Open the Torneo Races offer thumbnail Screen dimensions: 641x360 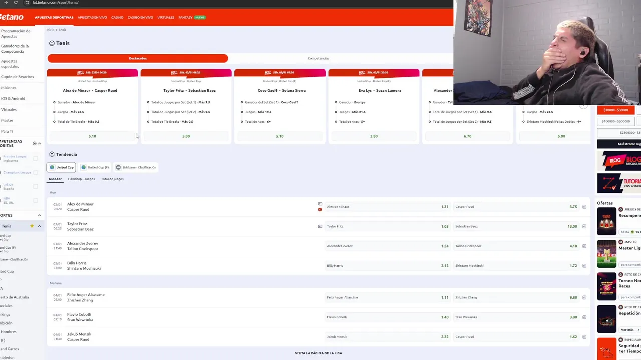tap(606, 286)
